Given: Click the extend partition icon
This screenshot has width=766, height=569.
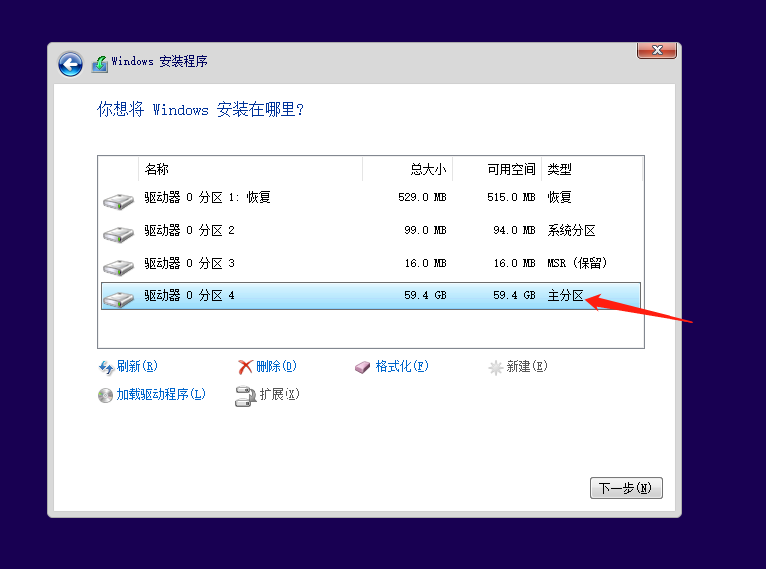Looking at the screenshot, I should click(x=245, y=396).
